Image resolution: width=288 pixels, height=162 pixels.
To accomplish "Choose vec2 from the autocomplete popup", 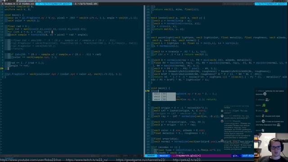I will click(x=164, y=94).
